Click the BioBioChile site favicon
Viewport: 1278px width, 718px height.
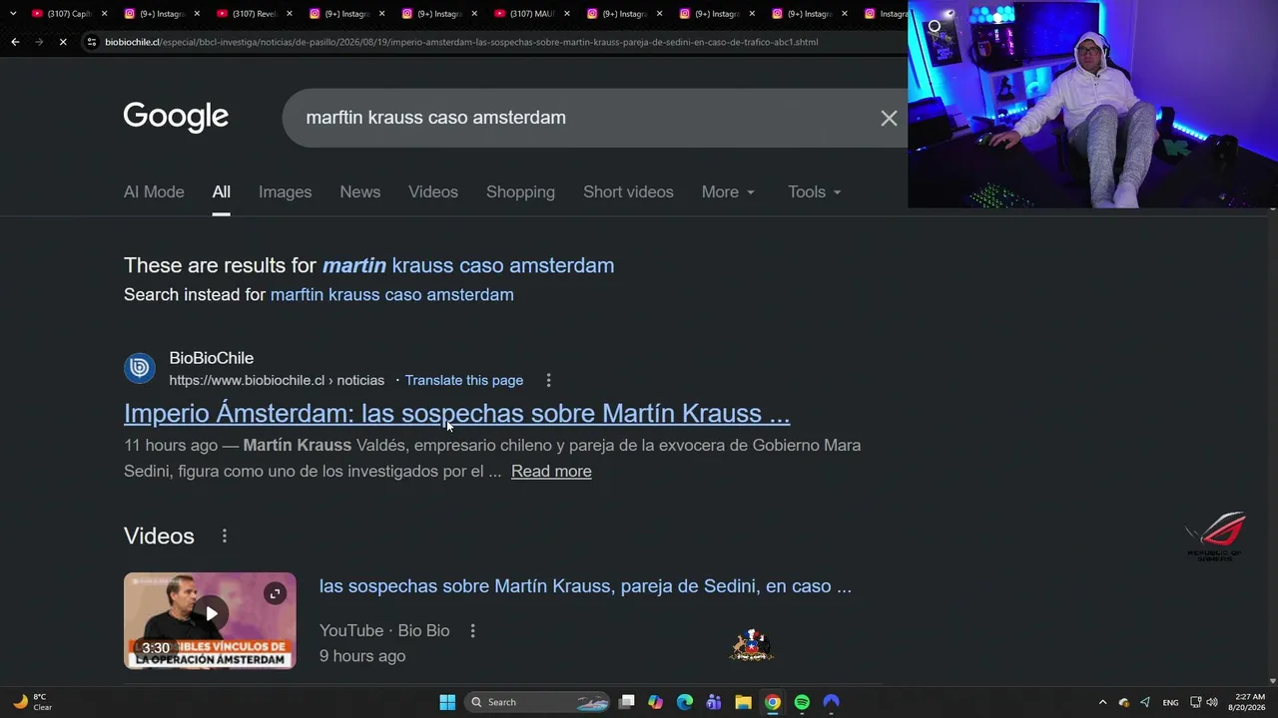[140, 368]
